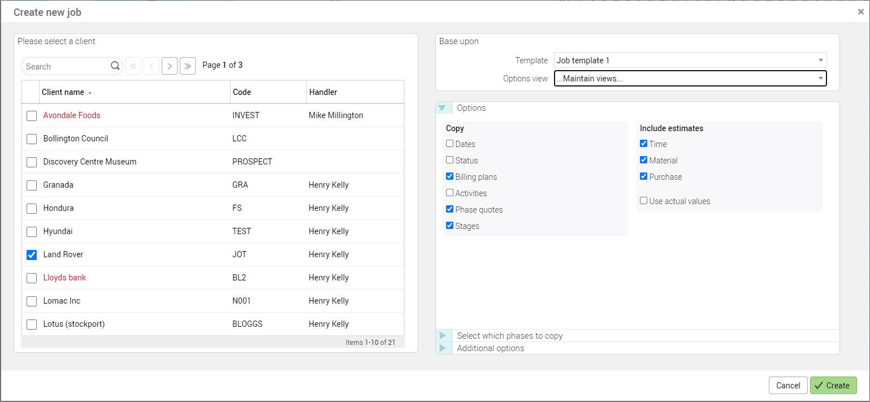Click the Create button
The width and height of the screenshot is (870, 402).
pos(833,386)
